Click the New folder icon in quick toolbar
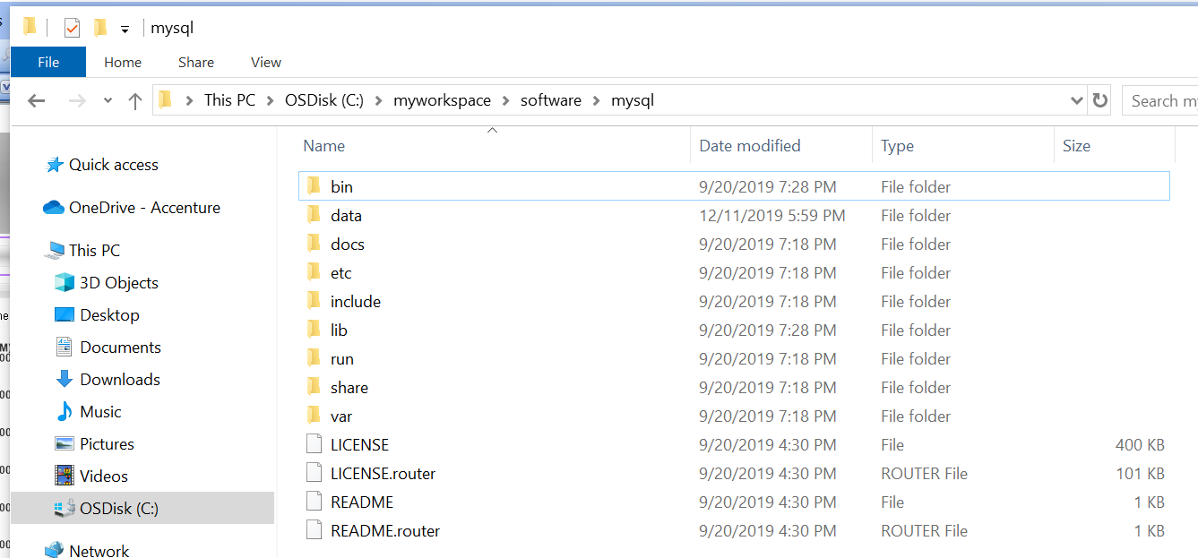The width and height of the screenshot is (1198, 558). point(100,28)
